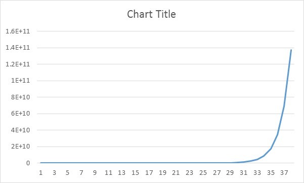Select horizontal axis label 11
The height and width of the screenshot is (183, 304).
pyautogui.click(x=108, y=172)
